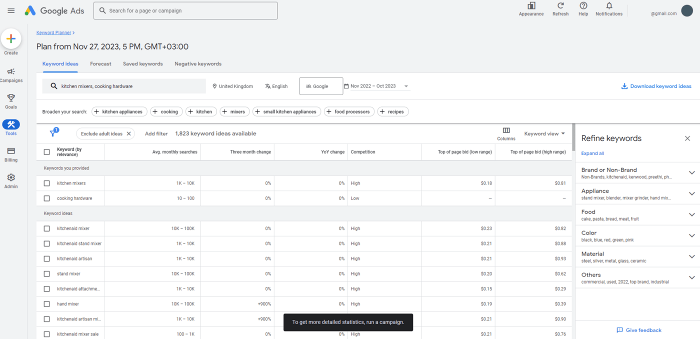Expand the Brand or Non-Brand section
700x339 pixels.
(691, 173)
